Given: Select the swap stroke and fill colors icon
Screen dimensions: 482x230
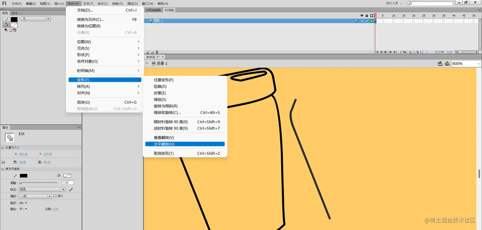Looking at the screenshot, I should pos(15,30).
